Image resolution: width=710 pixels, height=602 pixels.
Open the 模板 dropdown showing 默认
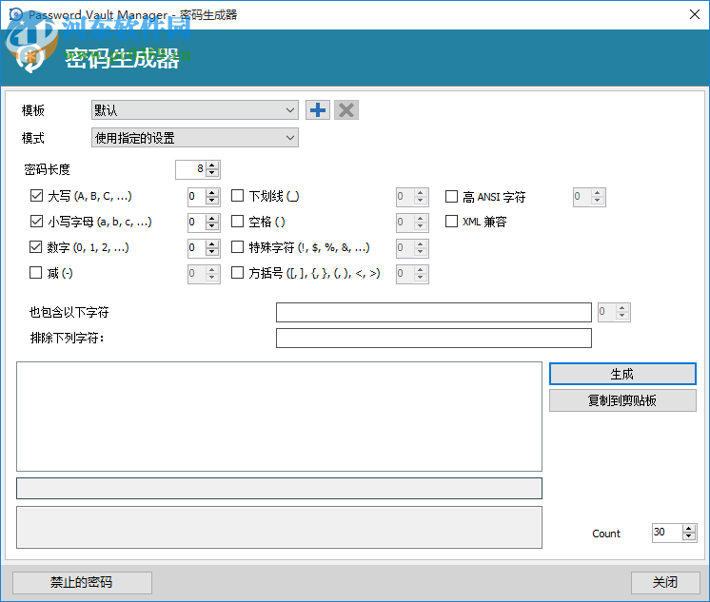click(x=195, y=110)
